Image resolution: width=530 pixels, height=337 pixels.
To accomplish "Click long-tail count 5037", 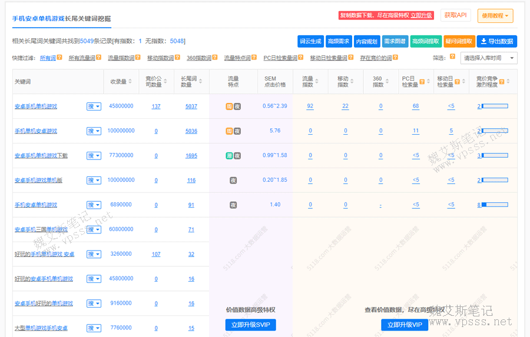I will 191,106.
